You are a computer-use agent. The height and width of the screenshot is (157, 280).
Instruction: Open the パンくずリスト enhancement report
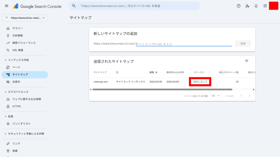(21, 123)
